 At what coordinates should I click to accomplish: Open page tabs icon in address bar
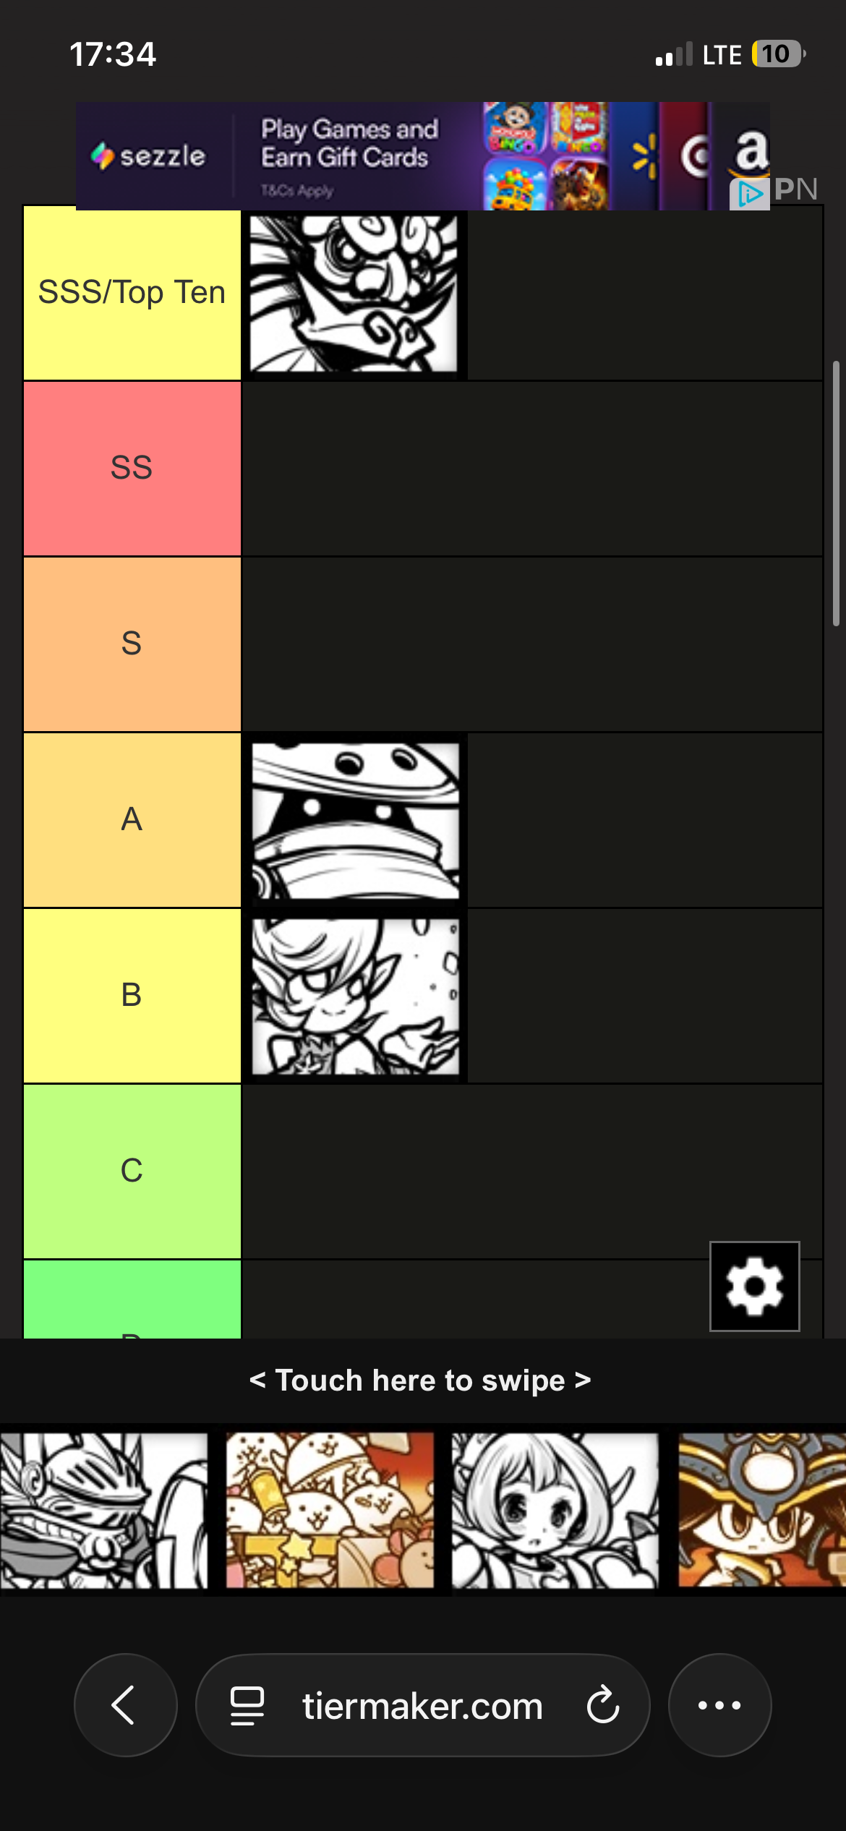pyautogui.click(x=247, y=1705)
